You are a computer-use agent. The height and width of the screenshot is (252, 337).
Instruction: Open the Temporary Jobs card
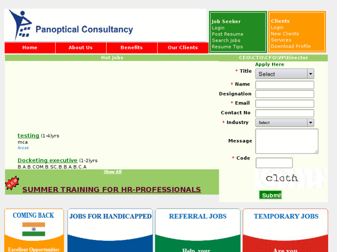click(285, 230)
